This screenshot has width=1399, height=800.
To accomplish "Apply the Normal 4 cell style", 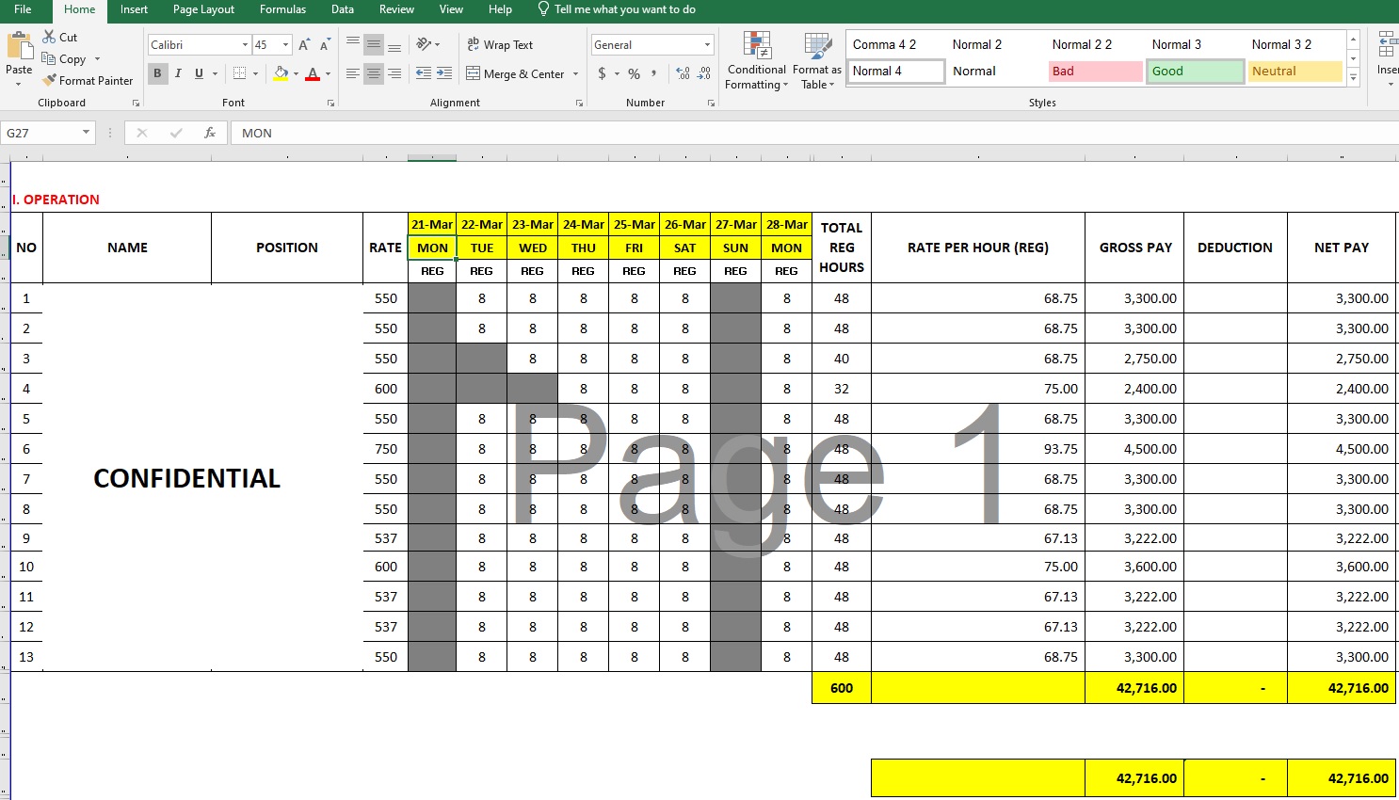I will coord(895,72).
